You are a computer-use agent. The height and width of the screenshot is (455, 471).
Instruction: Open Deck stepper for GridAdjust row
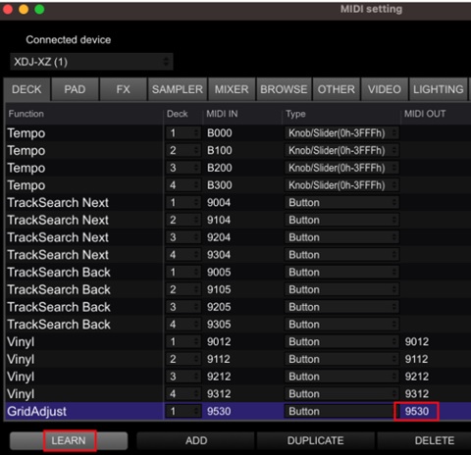click(x=183, y=411)
